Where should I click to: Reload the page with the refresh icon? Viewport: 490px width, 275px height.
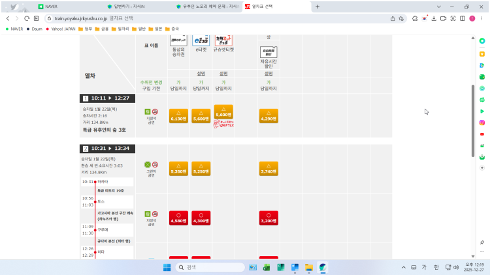tap(27, 18)
